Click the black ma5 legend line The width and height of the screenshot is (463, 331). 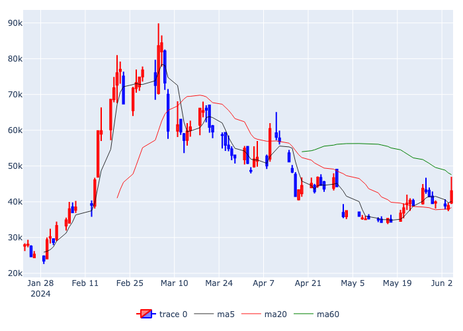point(204,314)
